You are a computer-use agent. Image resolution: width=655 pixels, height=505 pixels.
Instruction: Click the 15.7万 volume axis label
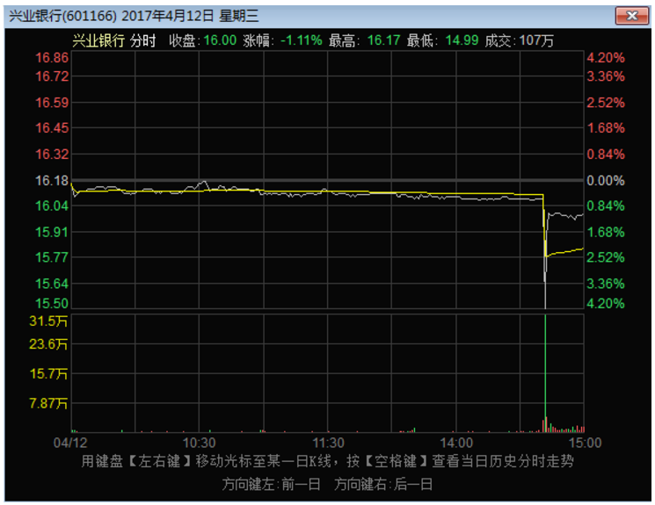(48, 373)
